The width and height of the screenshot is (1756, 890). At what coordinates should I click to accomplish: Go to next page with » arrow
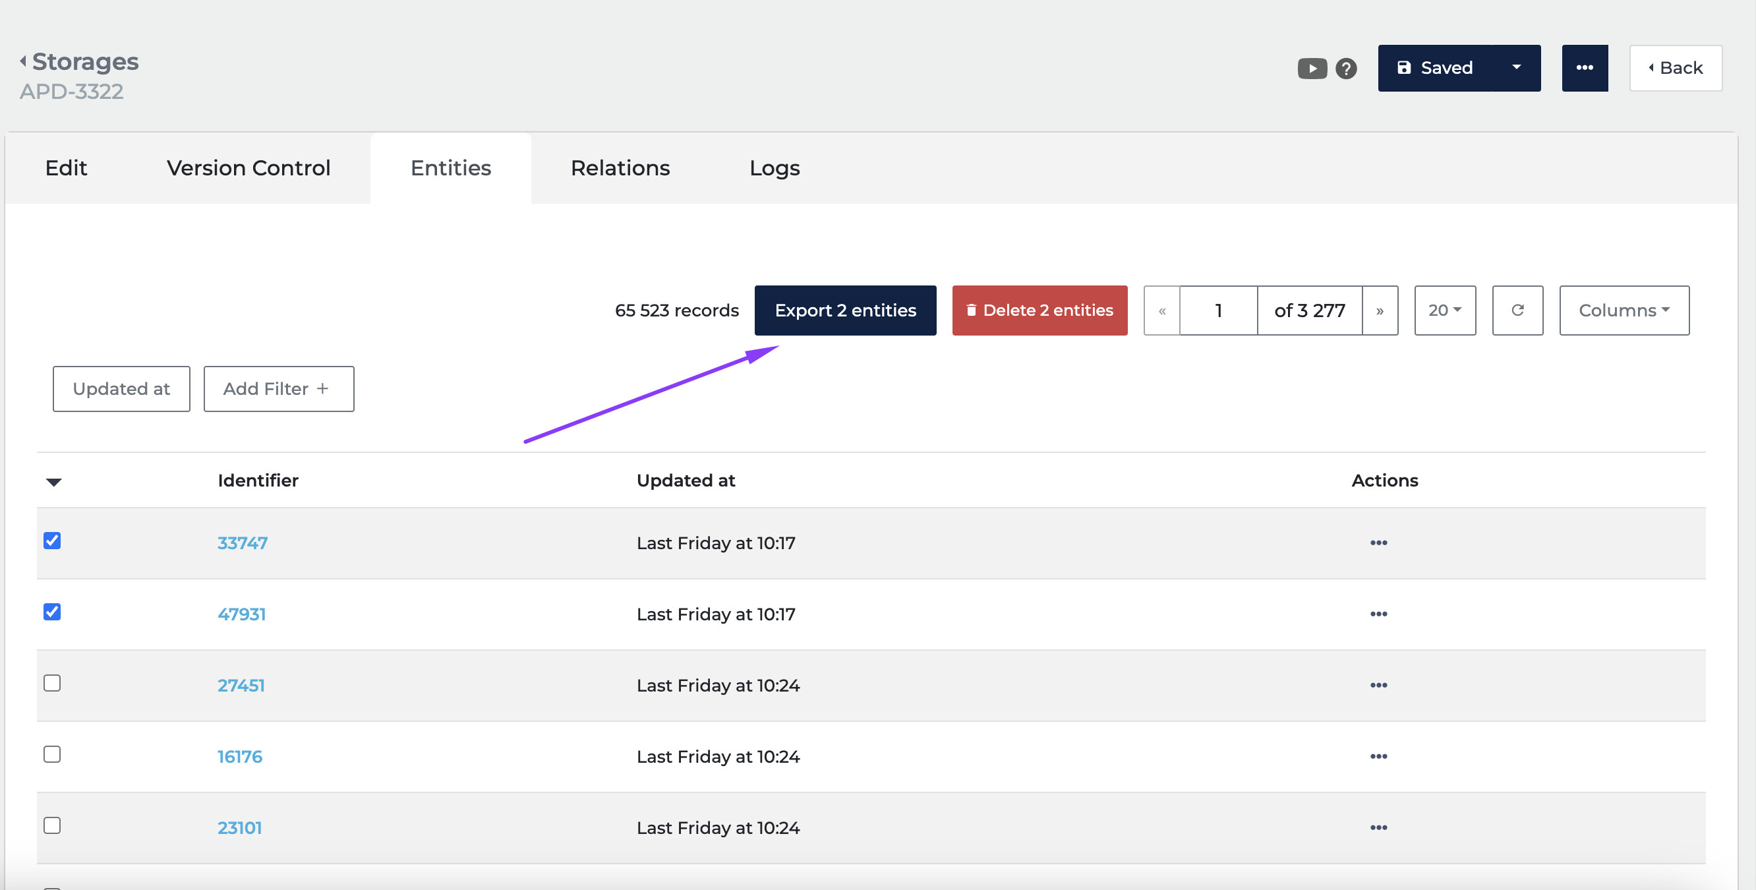[x=1380, y=311]
